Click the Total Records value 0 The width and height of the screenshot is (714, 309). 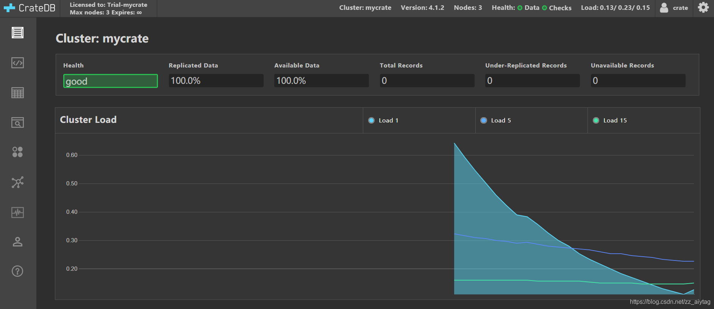427,81
